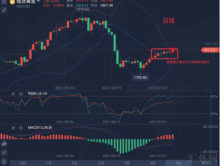Select the 日K daily timeframe tab
Image resolution: width=220 pixels, height=166 pixels.
click(179, 163)
